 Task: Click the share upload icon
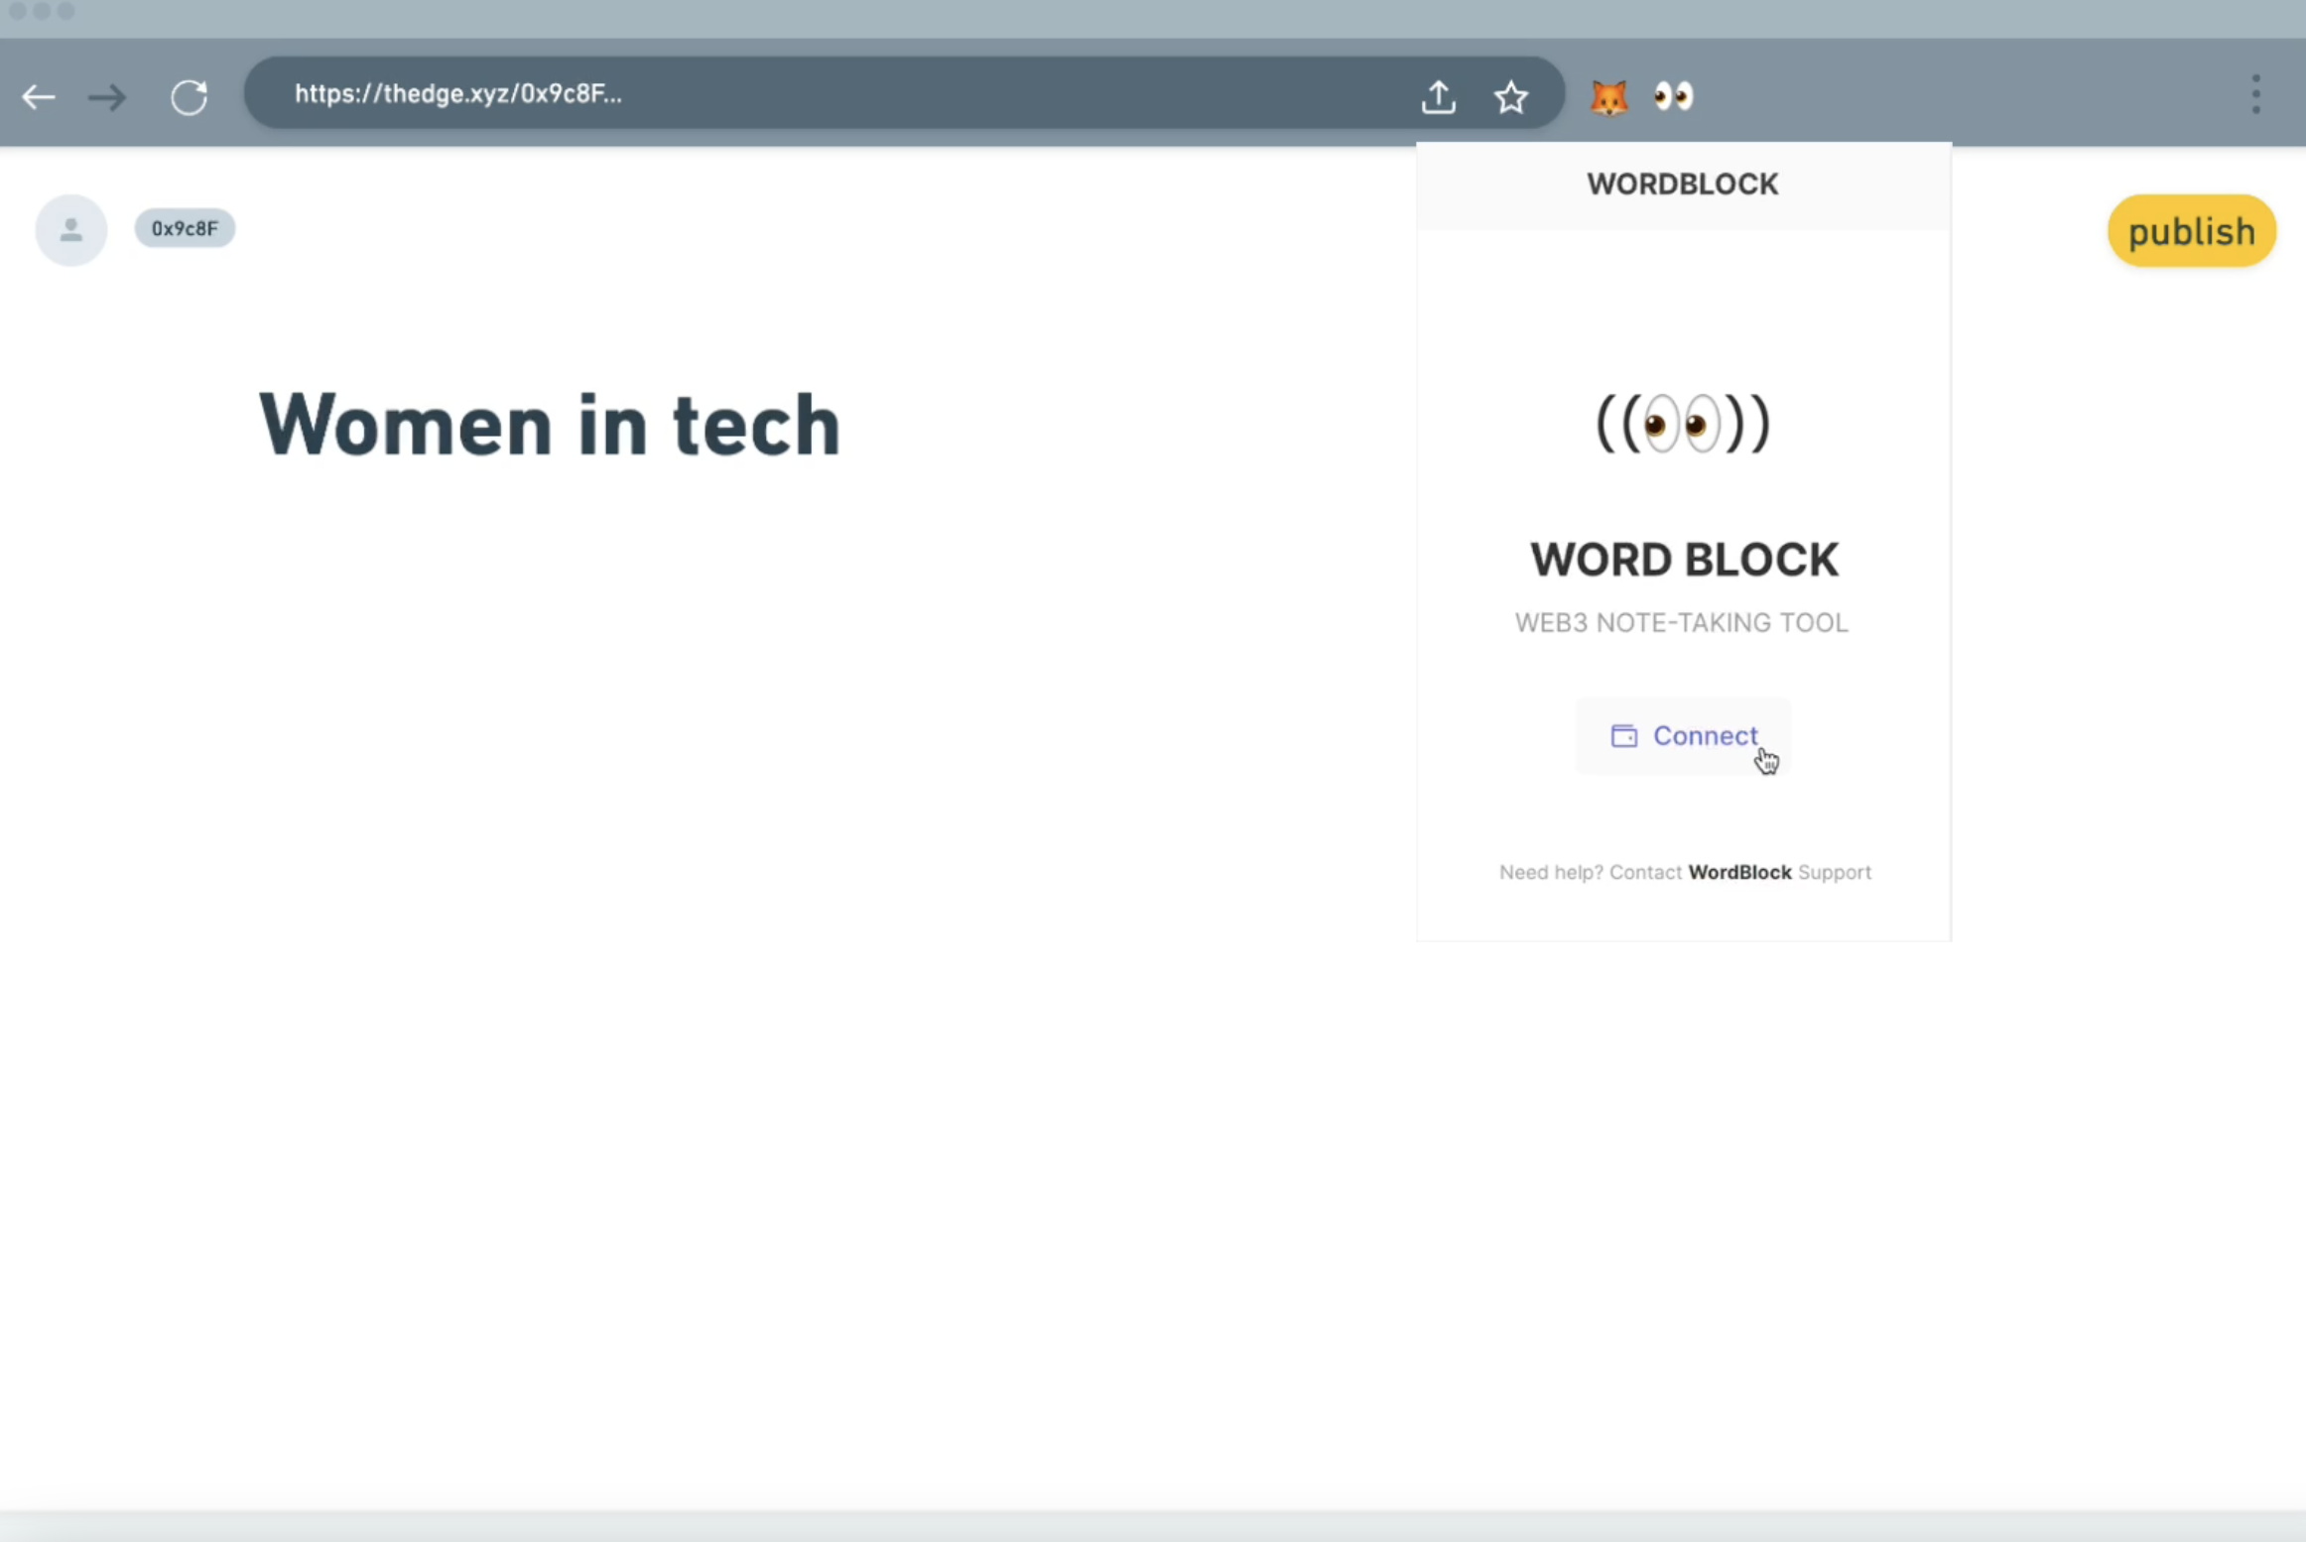click(x=1438, y=96)
